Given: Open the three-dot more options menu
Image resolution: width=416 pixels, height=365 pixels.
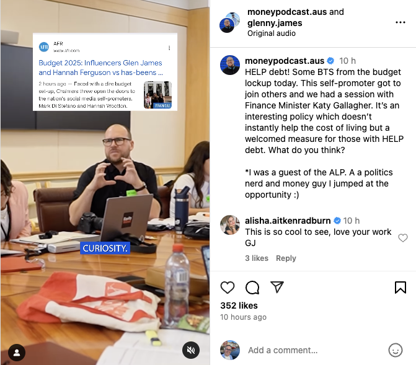Looking at the screenshot, I should (401, 22).
